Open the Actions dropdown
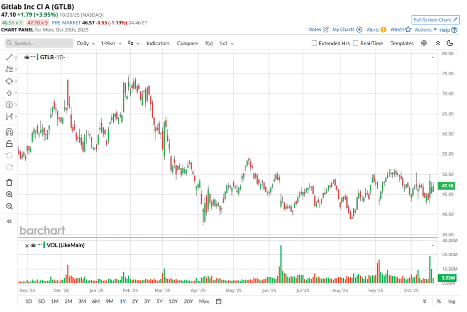467x312 pixels. click(x=426, y=30)
